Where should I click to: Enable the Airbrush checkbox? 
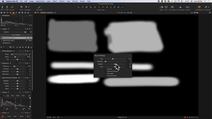click(x=105, y=69)
